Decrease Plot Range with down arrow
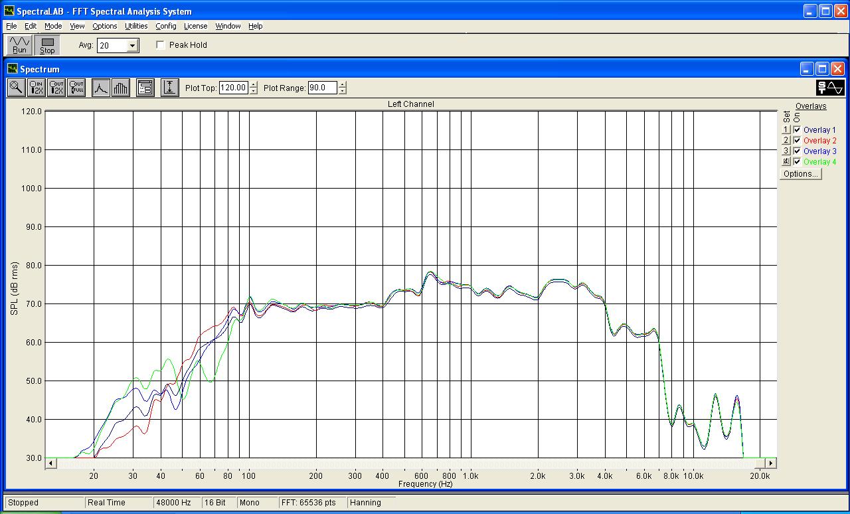Image resolution: width=850 pixels, height=514 pixels. (x=342, y=91)
